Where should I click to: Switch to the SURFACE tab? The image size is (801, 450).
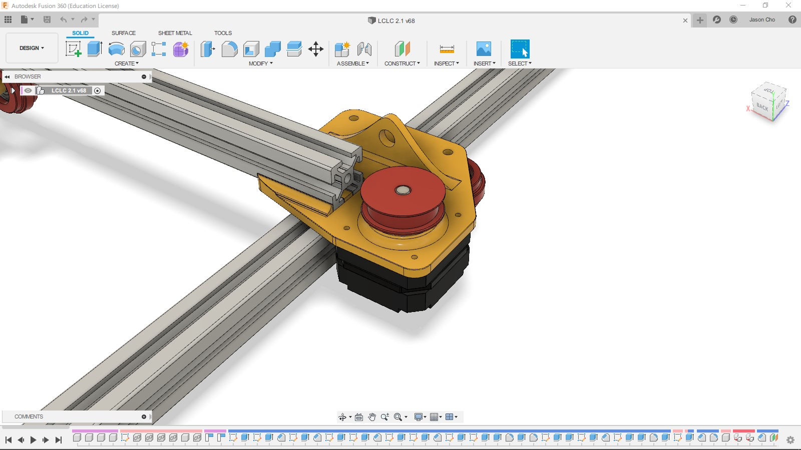[124, 33]
